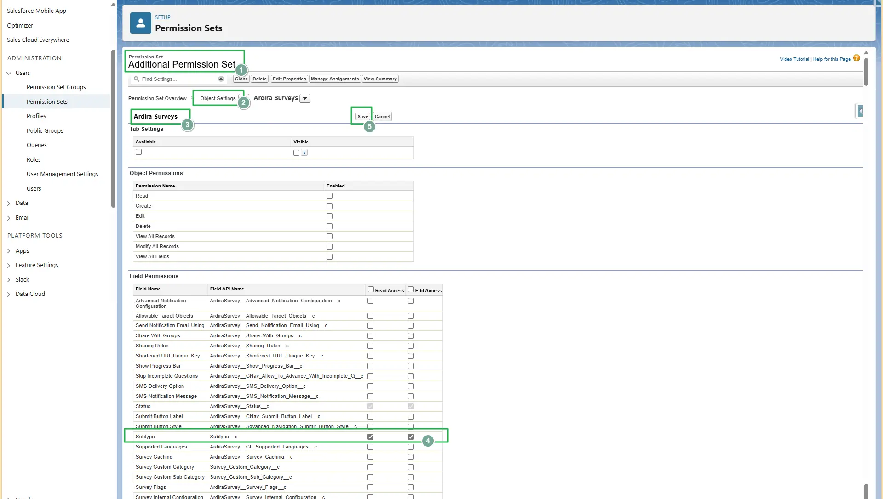Expand the Email section

[9, 218]
